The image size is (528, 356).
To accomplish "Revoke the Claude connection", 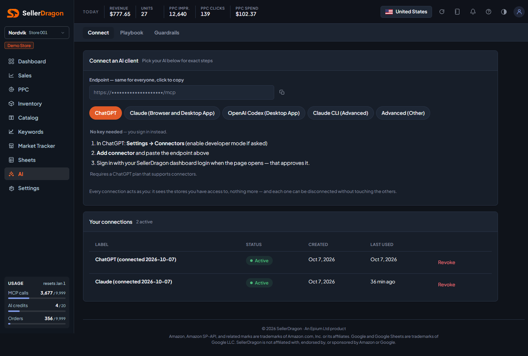I will point(446,285).
